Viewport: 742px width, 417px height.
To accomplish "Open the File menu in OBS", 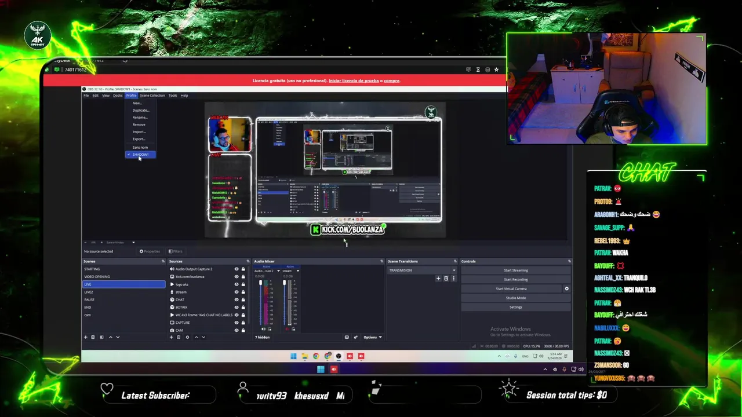I will click(x=86, y=96).
